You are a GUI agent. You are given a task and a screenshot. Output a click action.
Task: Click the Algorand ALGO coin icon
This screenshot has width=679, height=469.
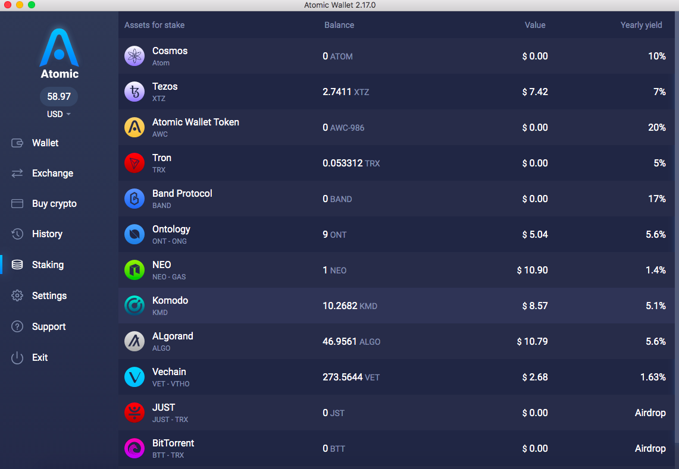coord(134,341)
